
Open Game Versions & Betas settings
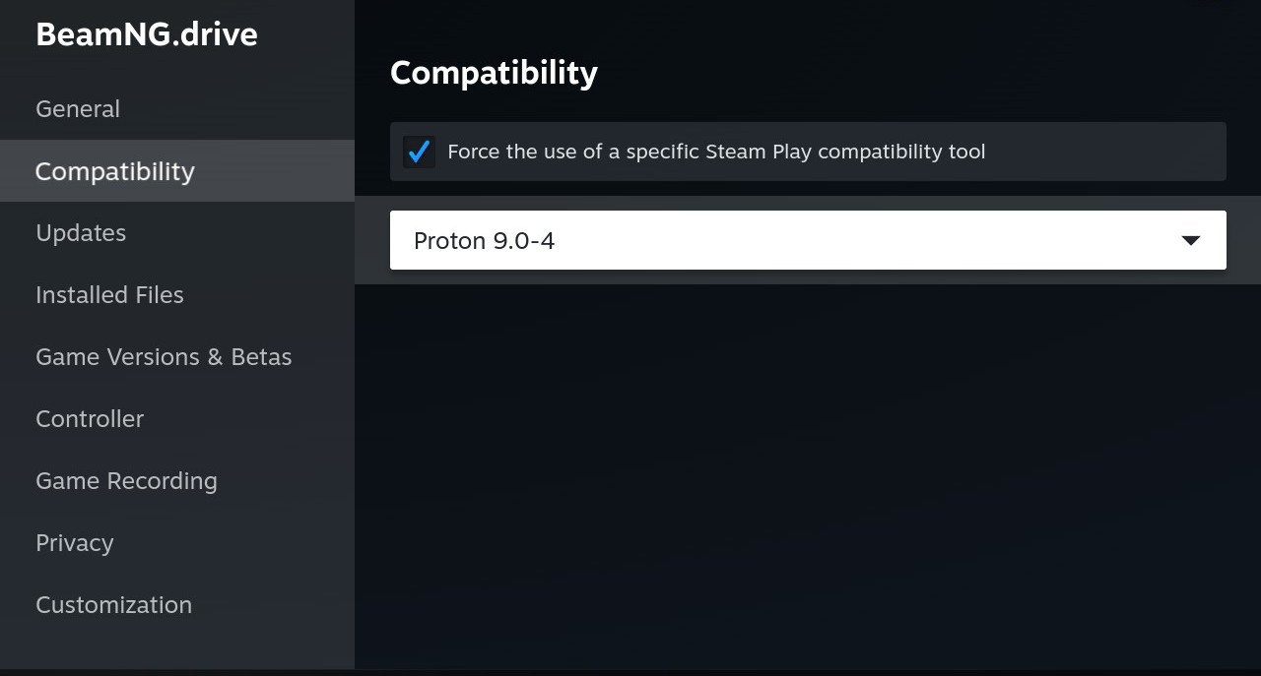point(164,357)
